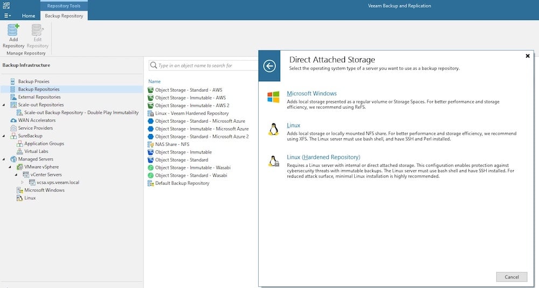Click the Veeam app icon in title bar
The width and height of the screenshot is (539, 288).
[x=6, y=5]
